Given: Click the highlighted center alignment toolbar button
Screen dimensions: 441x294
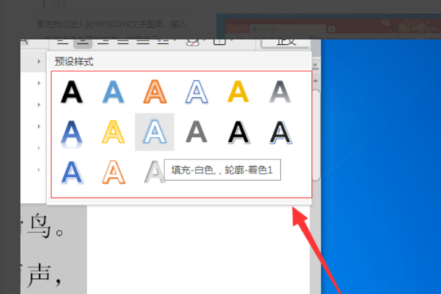Looking at the screenshot, I should coord(82,43).
